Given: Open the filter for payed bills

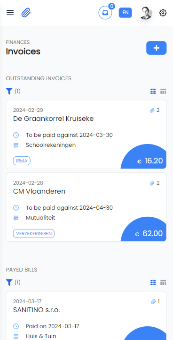Looking at the screenshot, I should [13, 282].
